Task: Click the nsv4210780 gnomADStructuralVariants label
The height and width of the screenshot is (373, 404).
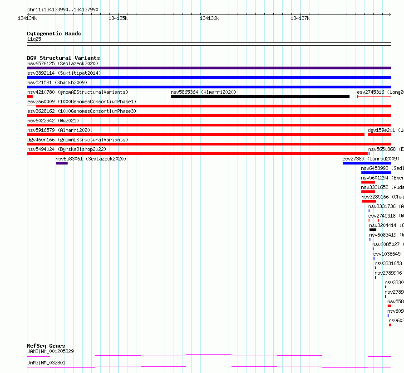Action: point(78,92)
